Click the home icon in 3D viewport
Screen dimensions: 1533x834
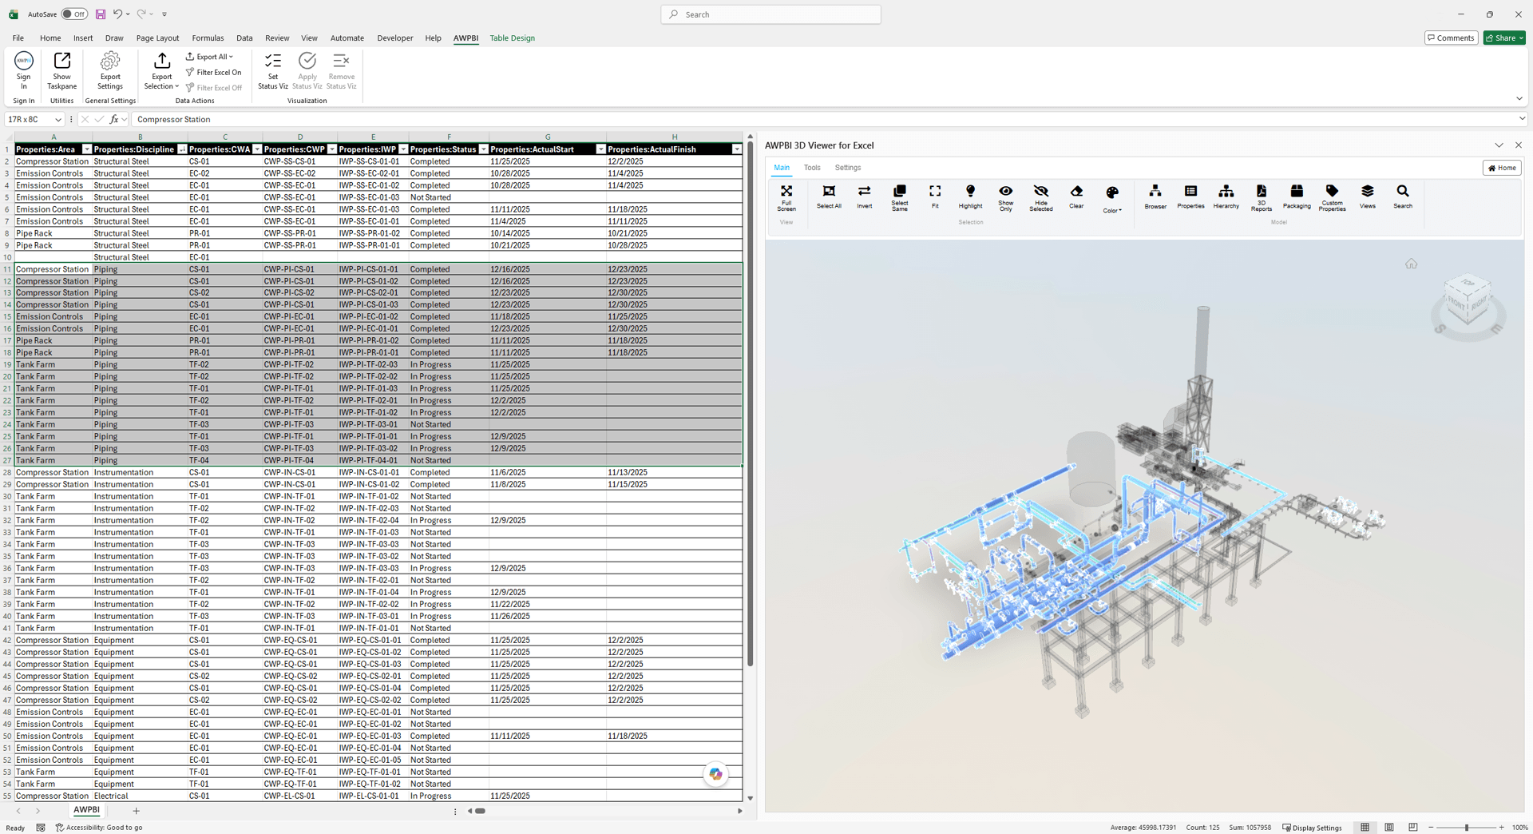click(1411, 264)
